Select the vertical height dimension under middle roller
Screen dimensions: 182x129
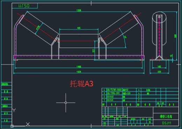pyautogui.click(x=93, y=50)
